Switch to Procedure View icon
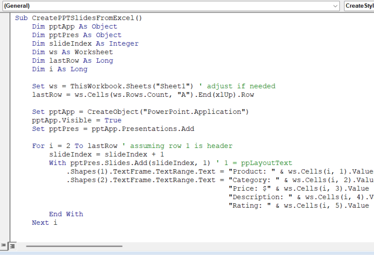This screenshot has width=374, height=255. click(4, 246)
